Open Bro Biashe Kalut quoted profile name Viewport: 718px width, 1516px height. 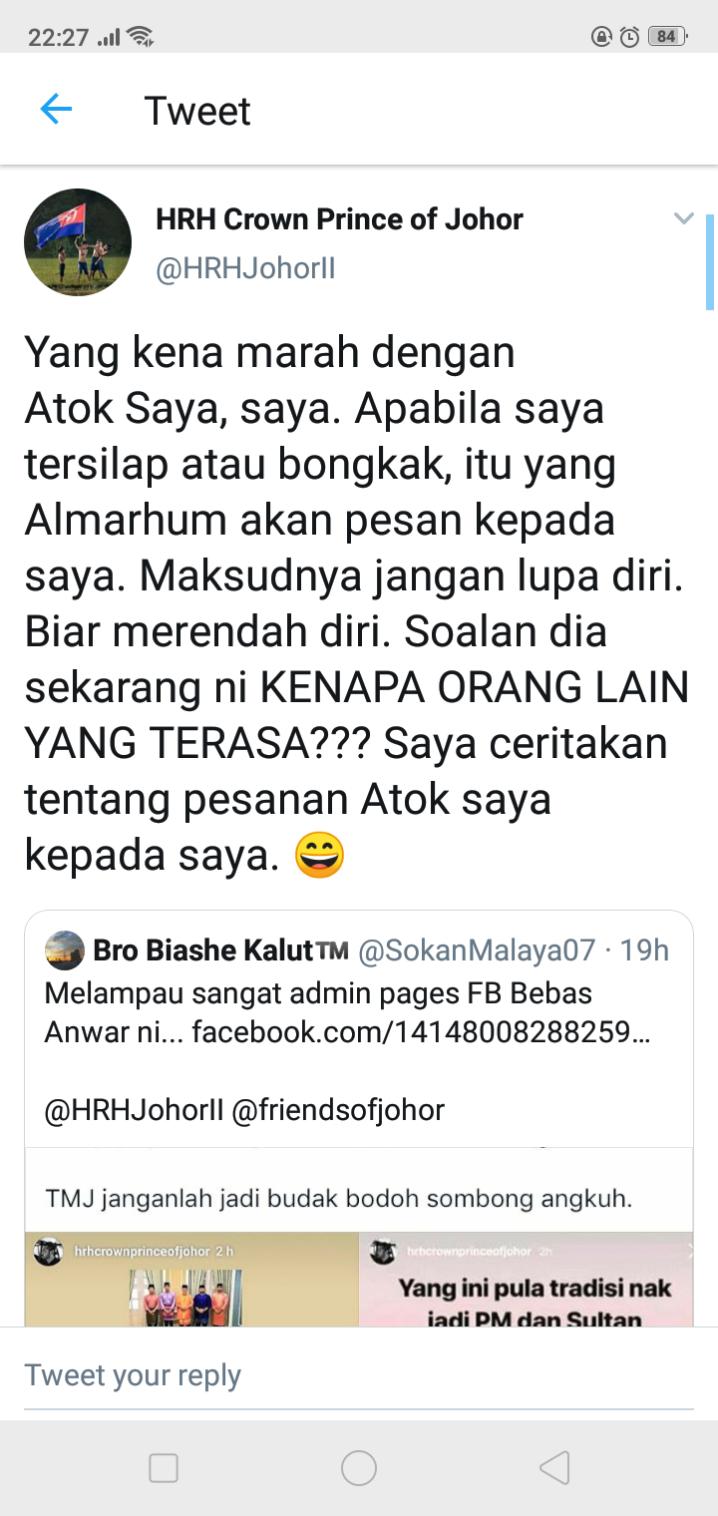[220, 949]
